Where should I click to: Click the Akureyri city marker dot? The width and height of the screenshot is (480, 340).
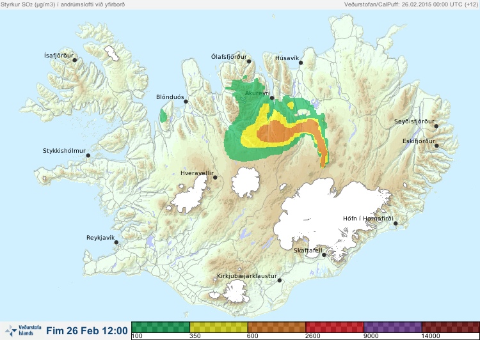pos(272,98)
